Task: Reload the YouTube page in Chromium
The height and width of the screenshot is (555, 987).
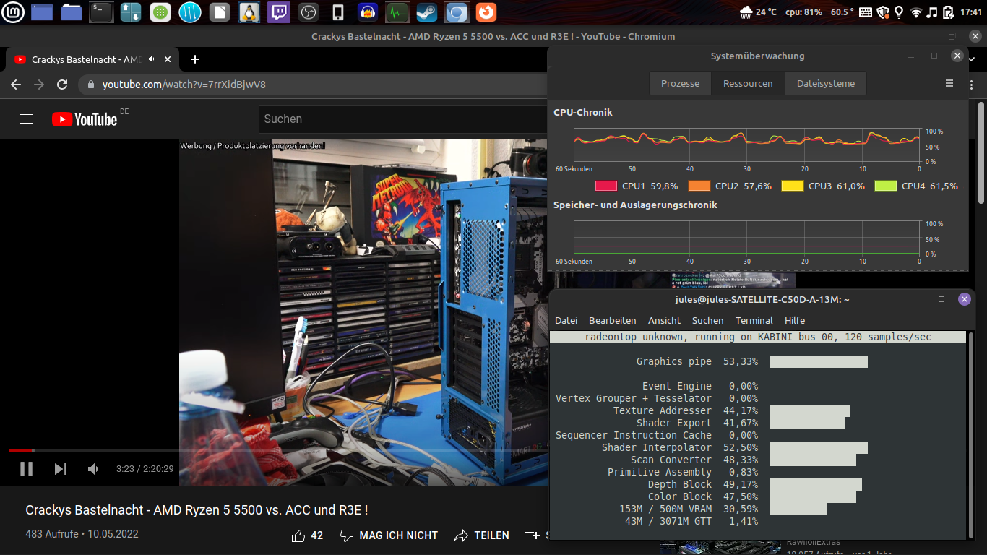Action: point(62,85)
